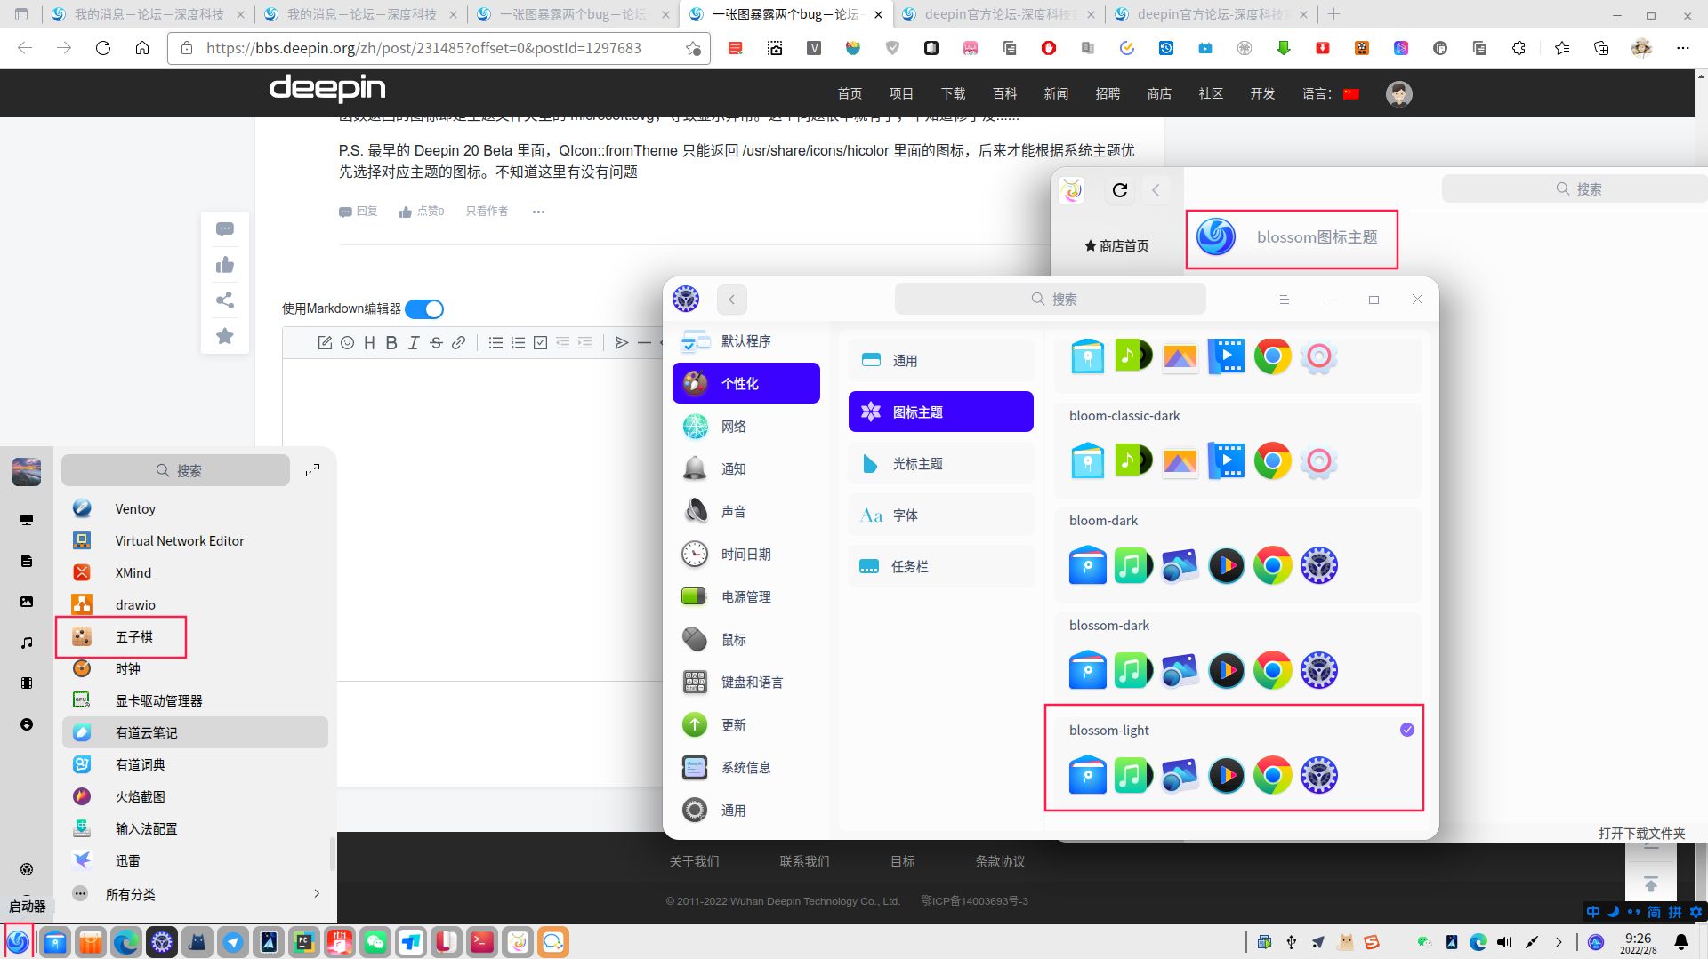Click the deepin launcher icon on the taskbar
Image resolution: width=1708 pixels, height=959 pixels.
(x=18, y=942)
